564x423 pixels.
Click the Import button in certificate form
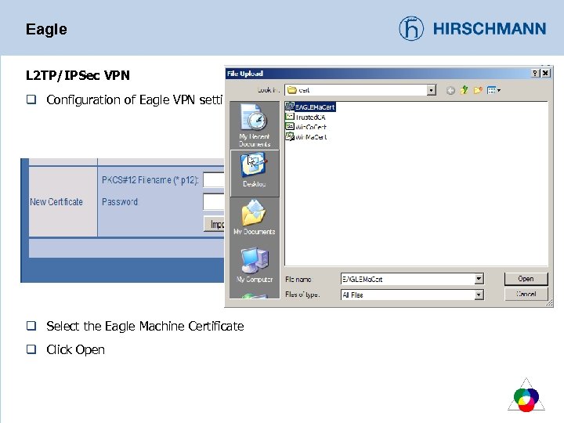[x=215, y=224]
